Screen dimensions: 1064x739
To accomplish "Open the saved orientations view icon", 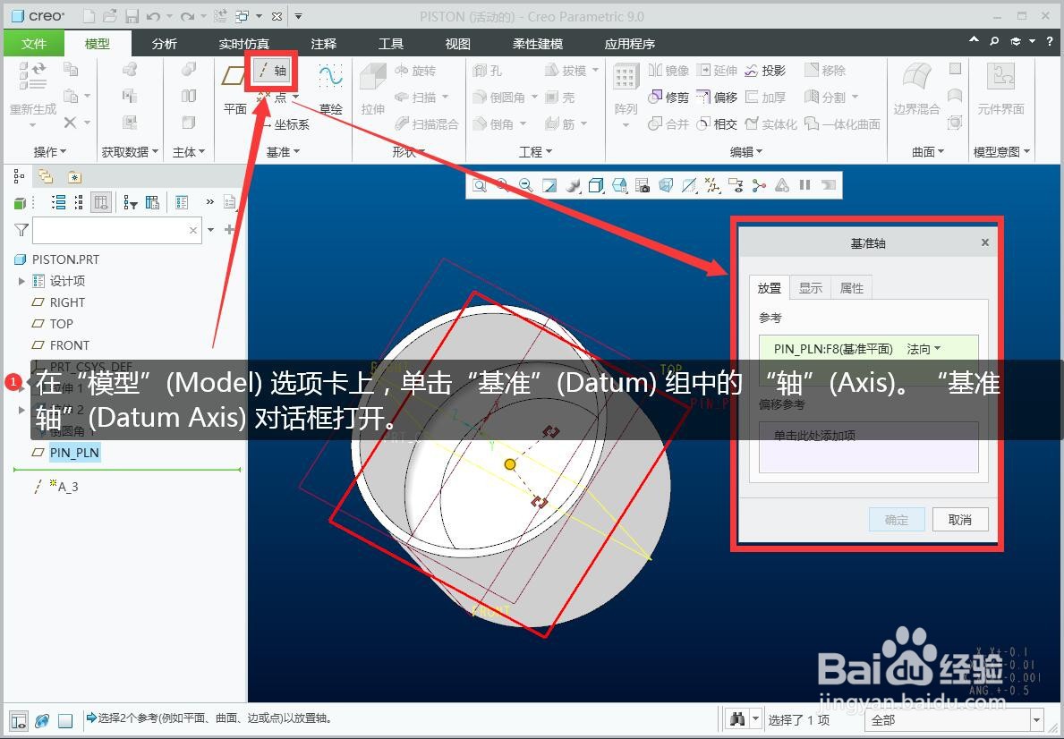I will 619,185.
